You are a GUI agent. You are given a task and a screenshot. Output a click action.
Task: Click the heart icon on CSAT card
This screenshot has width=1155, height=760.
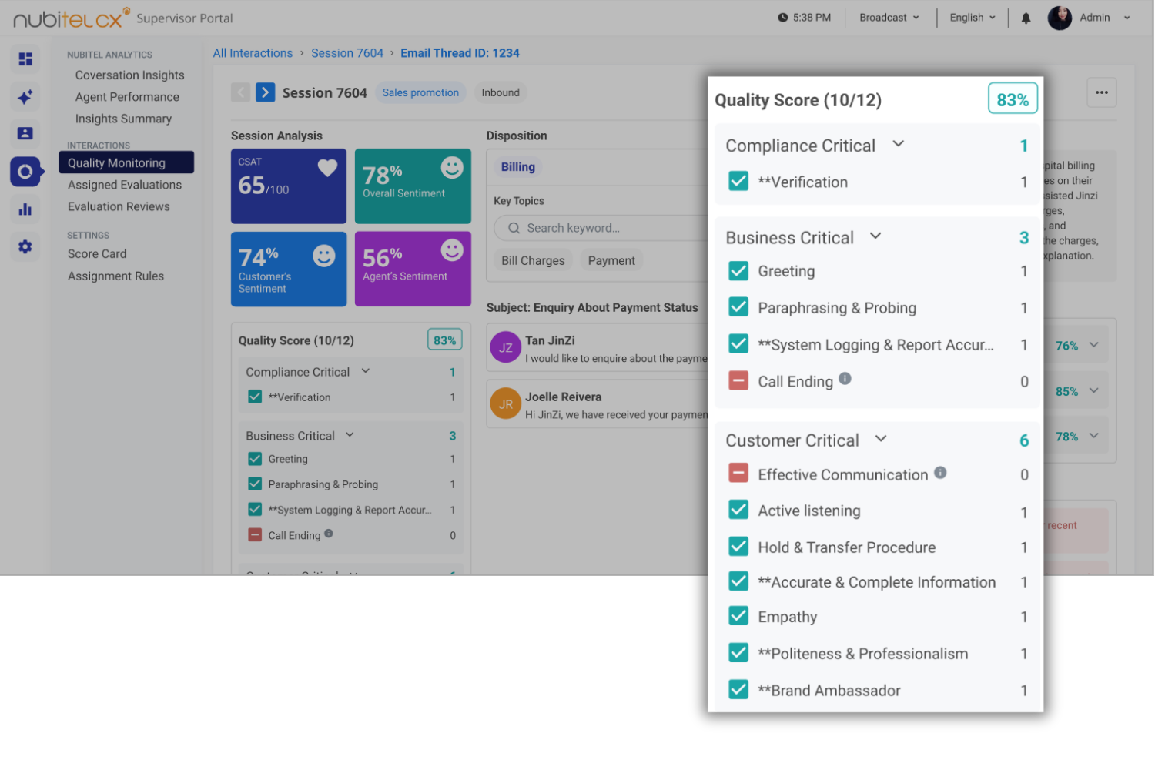[x=327, y=168]
